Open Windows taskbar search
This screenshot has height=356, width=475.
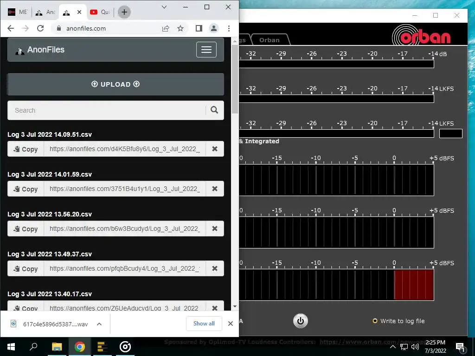(33, 347)
